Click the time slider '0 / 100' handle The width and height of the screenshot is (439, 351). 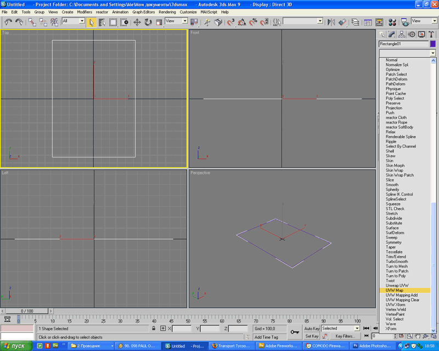(27, 311)
